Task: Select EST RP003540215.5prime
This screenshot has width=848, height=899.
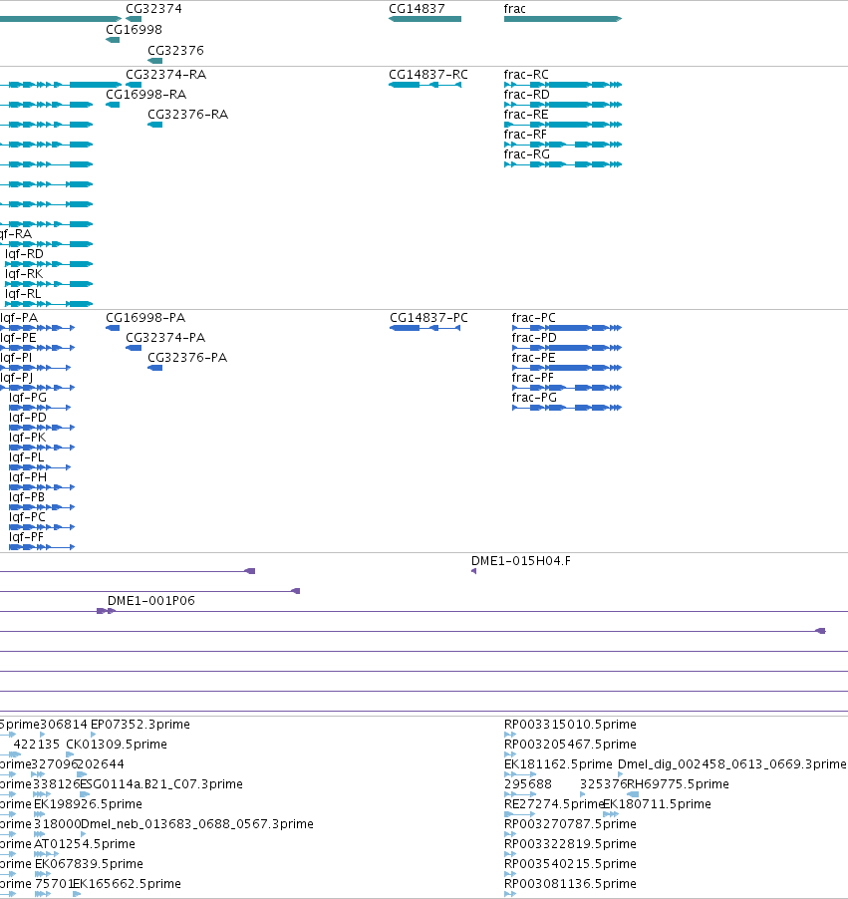Action: 570,864
